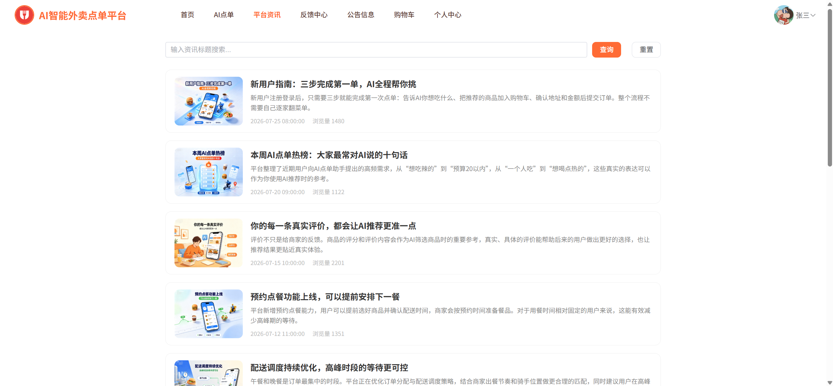Click the scrollbar down arrow
The image size is (833, 386).
(x=830, y=383)
